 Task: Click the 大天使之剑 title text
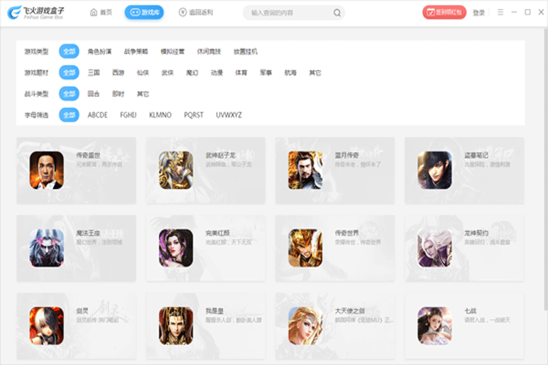tap(350, 311)
